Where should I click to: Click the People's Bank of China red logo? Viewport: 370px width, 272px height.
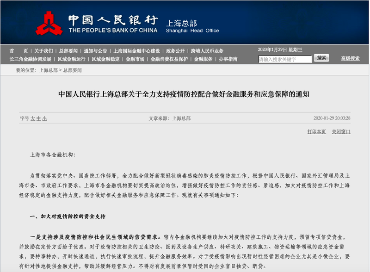tap(49, 24)
